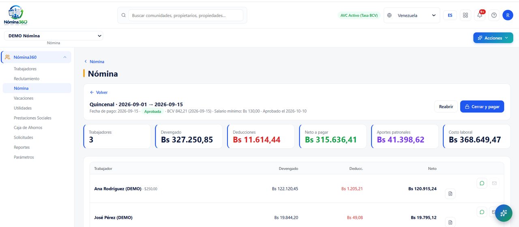The width and height of the screenshot is (519, 227).
Task: Click the Trabajador column header
Action: pyautogui.click(x=103, y=169)
